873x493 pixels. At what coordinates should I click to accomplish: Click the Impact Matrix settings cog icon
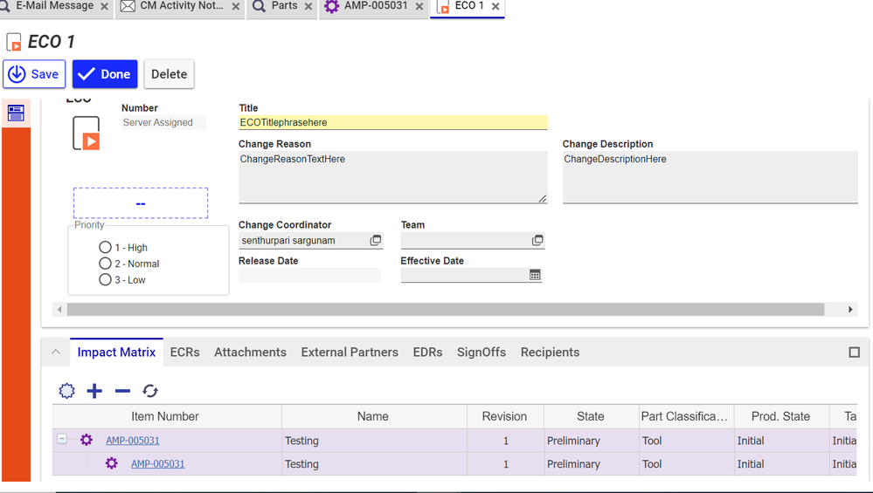click(x=66, y=391)
